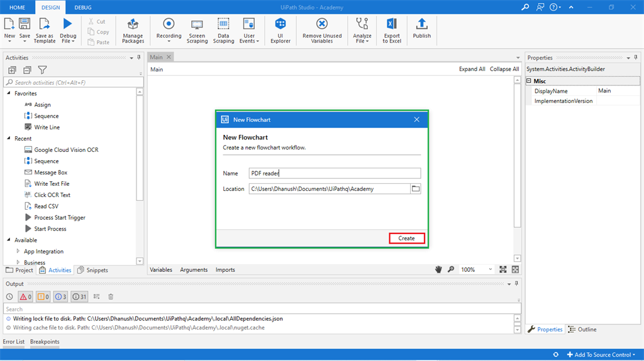Click the New file icon in ribbon
The image size is (644, 361).
coord(9,24)
